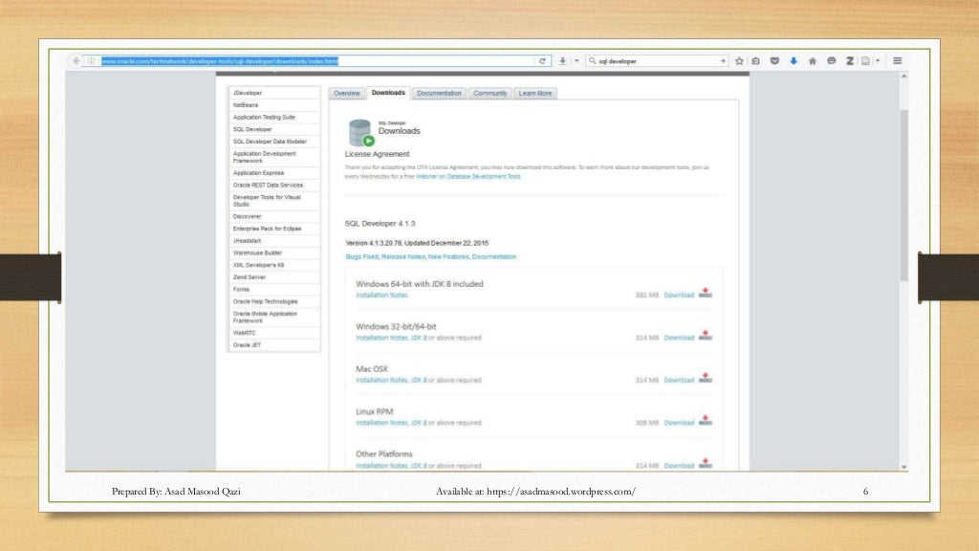Click the Pocket save icon
Screen dimensions: 979x551
pos(774,60)
